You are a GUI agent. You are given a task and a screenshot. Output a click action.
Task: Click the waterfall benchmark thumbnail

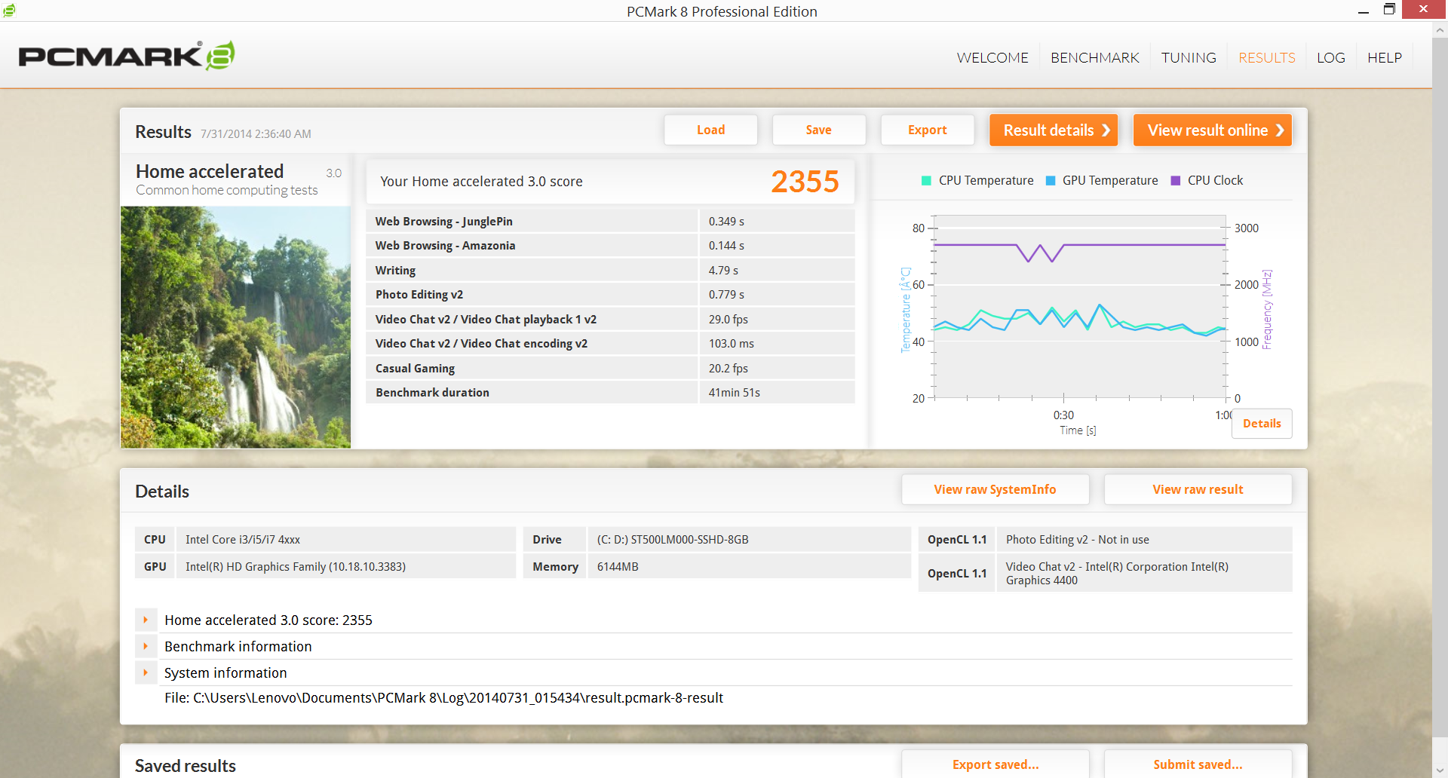pyautogui.click(x=235, y=327)
